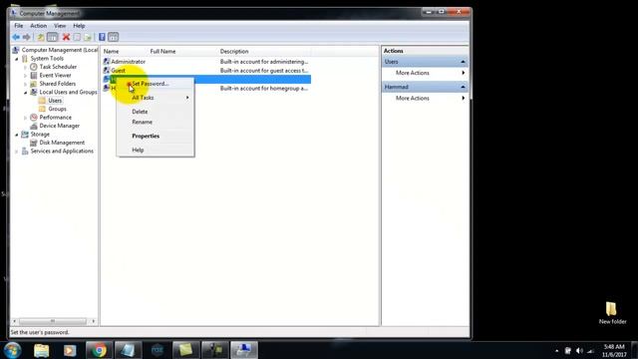The height and width of the screenshot is (359, 638).
Task: Expand the Performance tree node
Action: [25, 118]
